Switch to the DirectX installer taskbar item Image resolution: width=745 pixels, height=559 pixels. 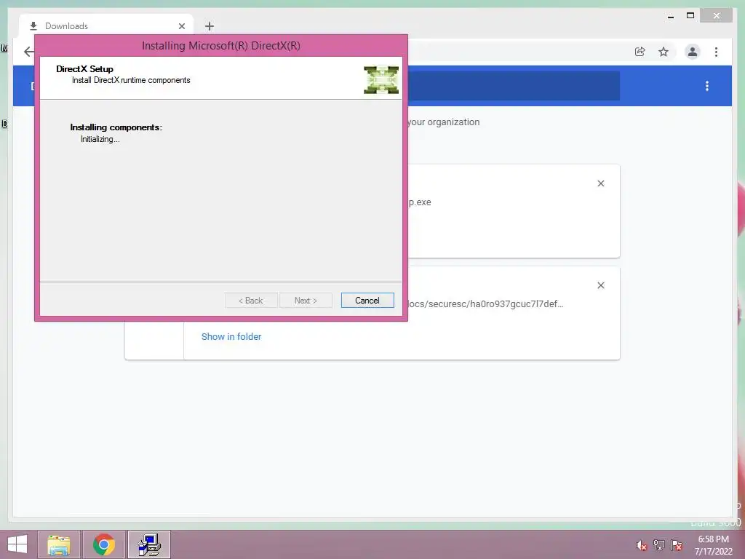coord(149,544)
